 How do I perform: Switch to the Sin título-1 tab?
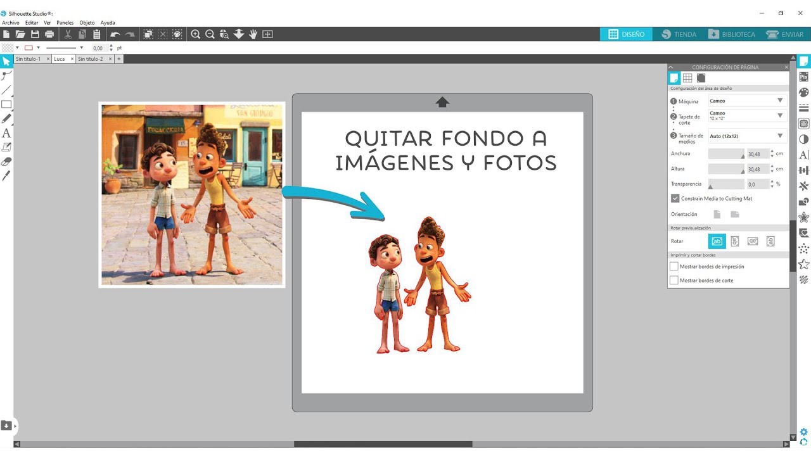pyautogui.click(x=28, y=59)
